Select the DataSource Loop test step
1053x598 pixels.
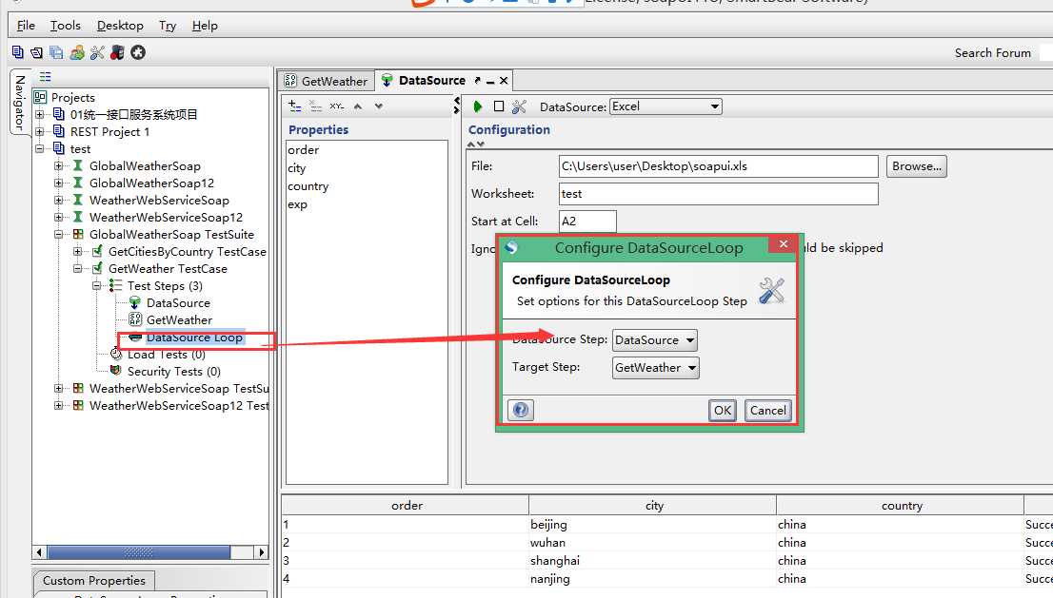[x=194, y=338]
